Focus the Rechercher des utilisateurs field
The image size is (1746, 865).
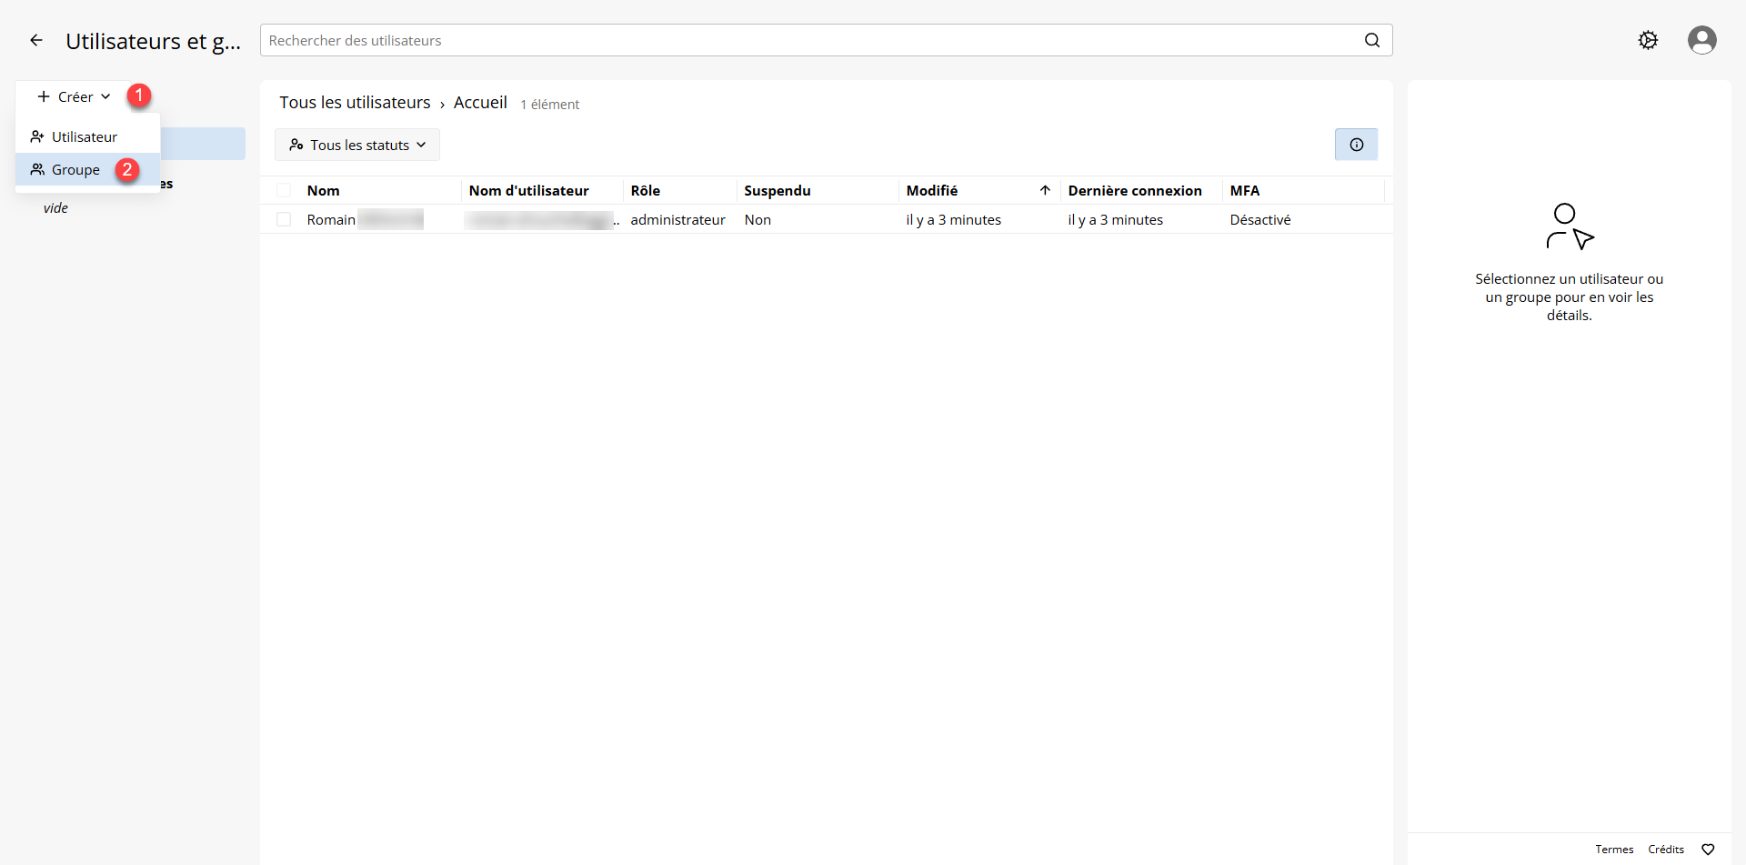tap(809, 40)
